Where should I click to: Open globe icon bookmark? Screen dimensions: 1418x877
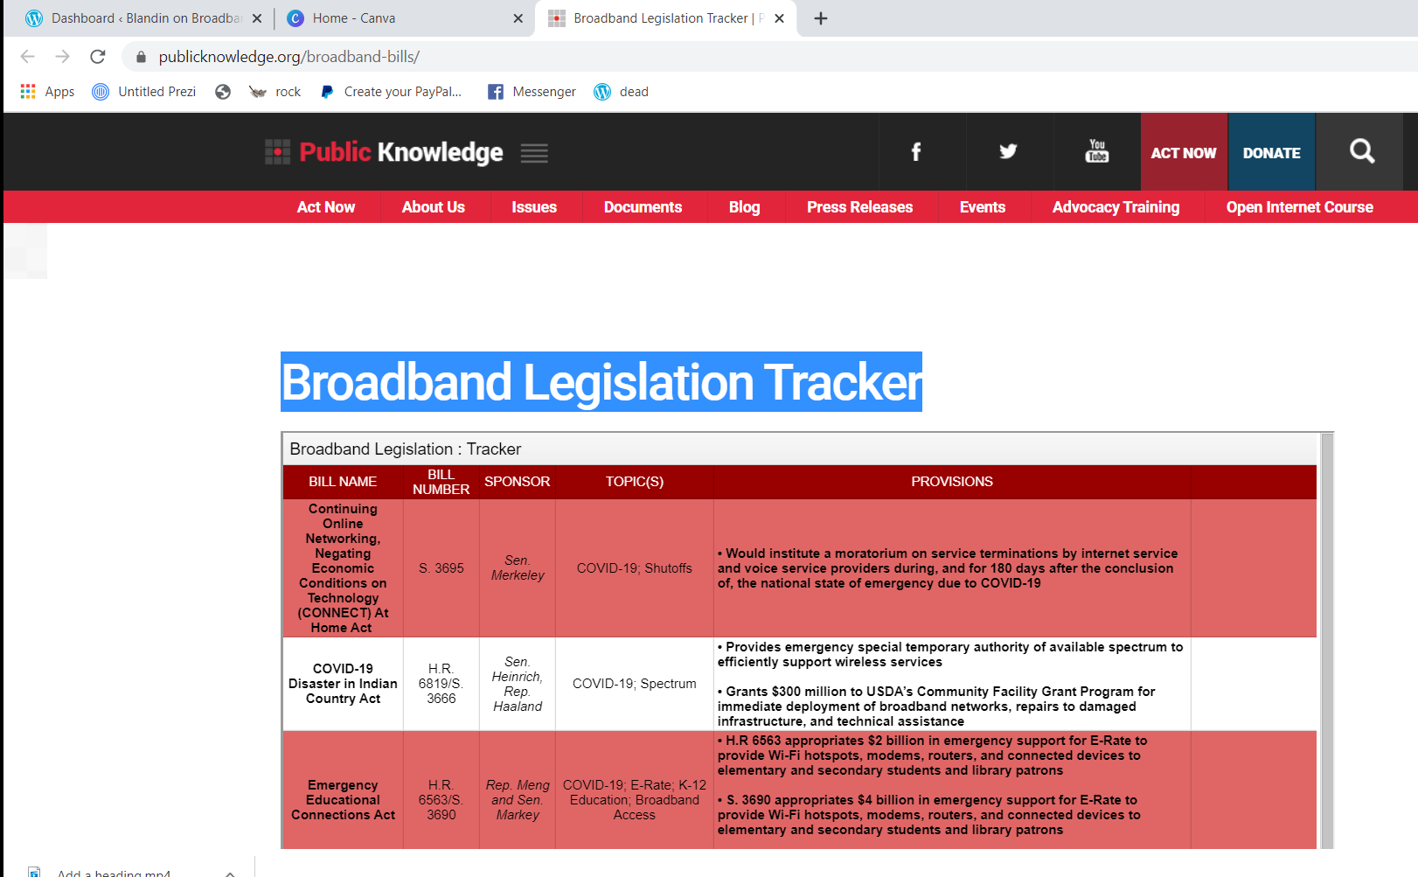point(223,92)
